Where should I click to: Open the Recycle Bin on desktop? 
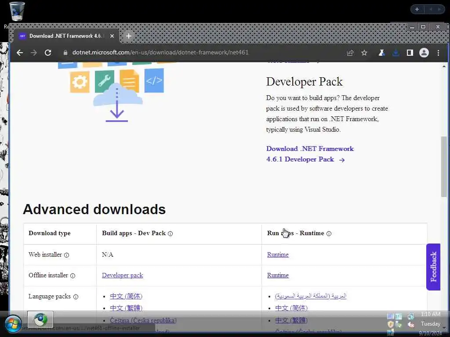pos(17,12)
